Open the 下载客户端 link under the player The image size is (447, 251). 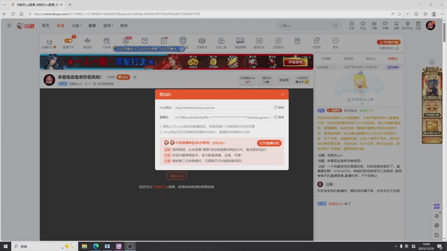(160, 187)
